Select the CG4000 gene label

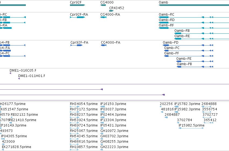point(107,2)
